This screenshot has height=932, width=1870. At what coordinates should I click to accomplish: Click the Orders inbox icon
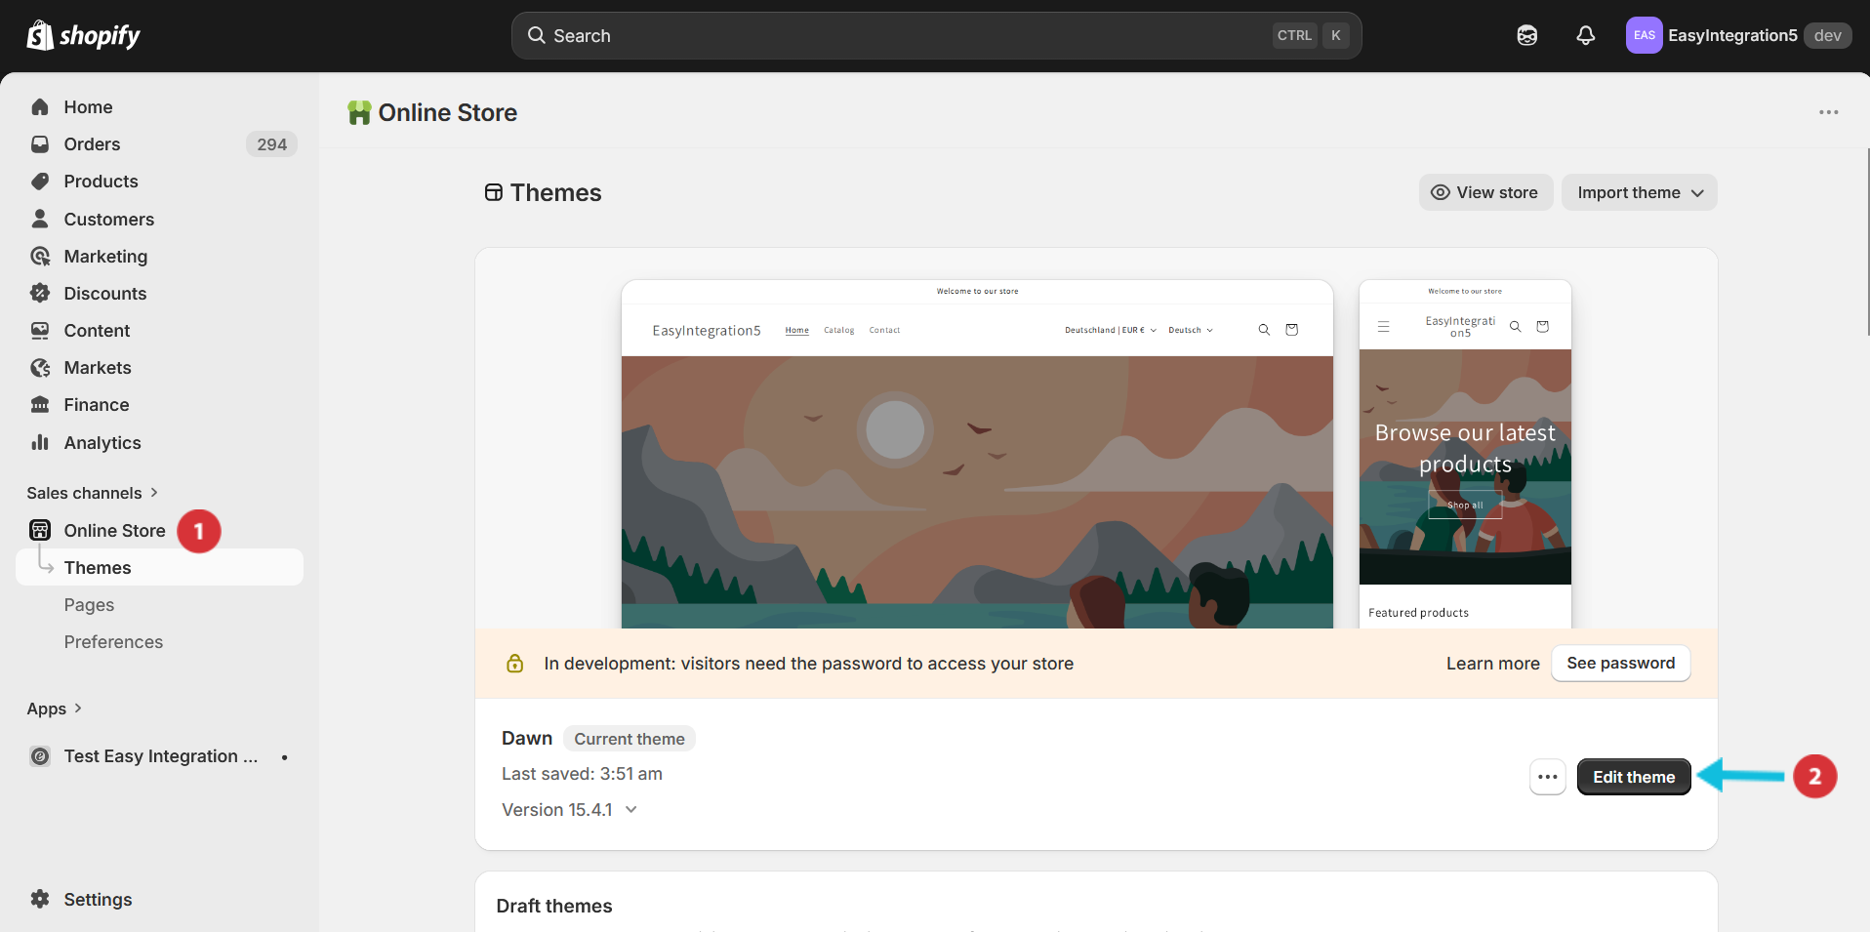pyautogui.click(x=40, y=144)
